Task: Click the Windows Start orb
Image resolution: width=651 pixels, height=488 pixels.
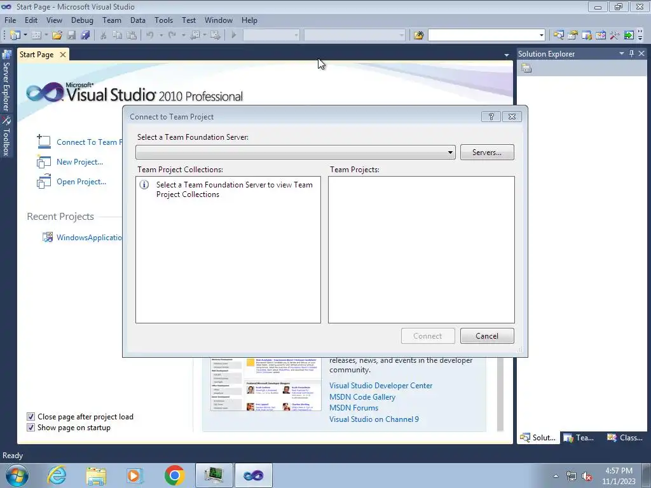Action: coord(17,475)
